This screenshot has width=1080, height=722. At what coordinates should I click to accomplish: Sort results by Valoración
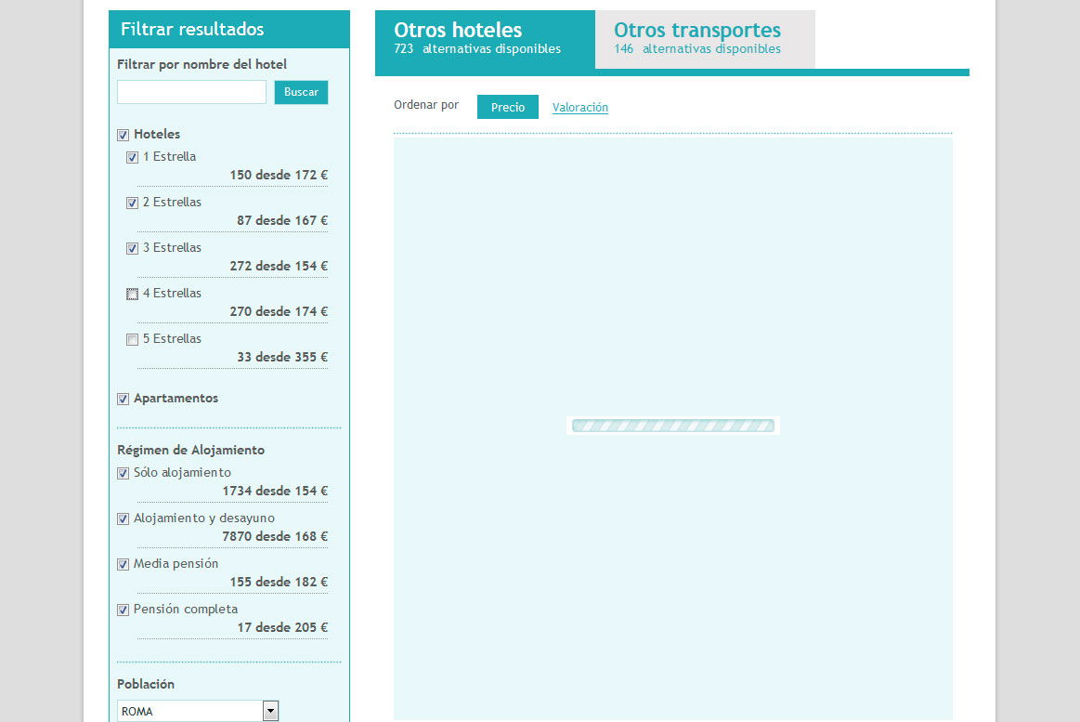[579, 107]
